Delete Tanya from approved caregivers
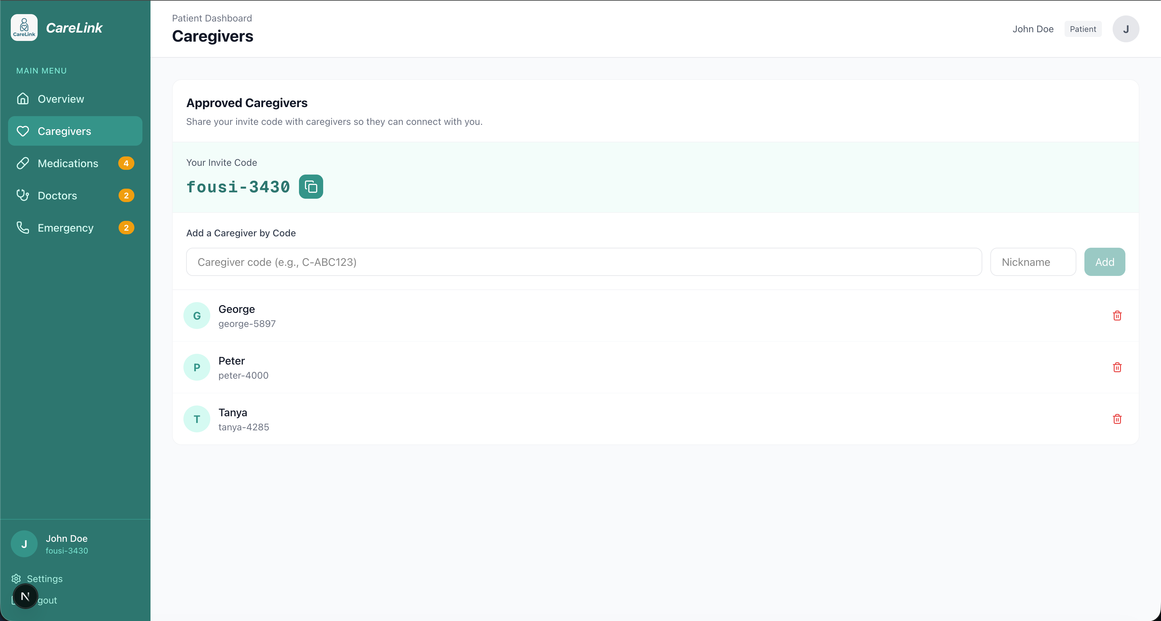The width and height of the screenshot is (1161, 621). (1117, 419)
